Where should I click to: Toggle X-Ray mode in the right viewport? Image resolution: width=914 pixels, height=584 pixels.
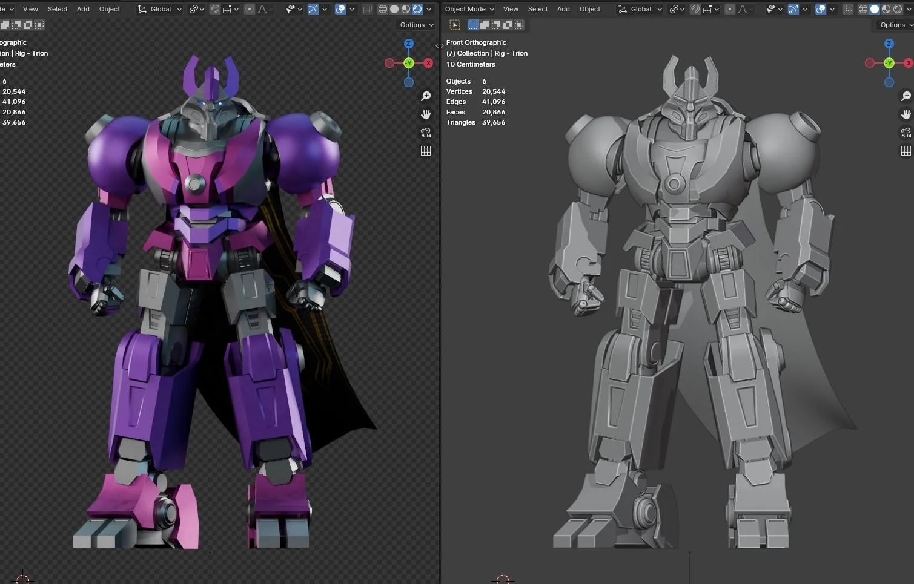coord(849,9)
